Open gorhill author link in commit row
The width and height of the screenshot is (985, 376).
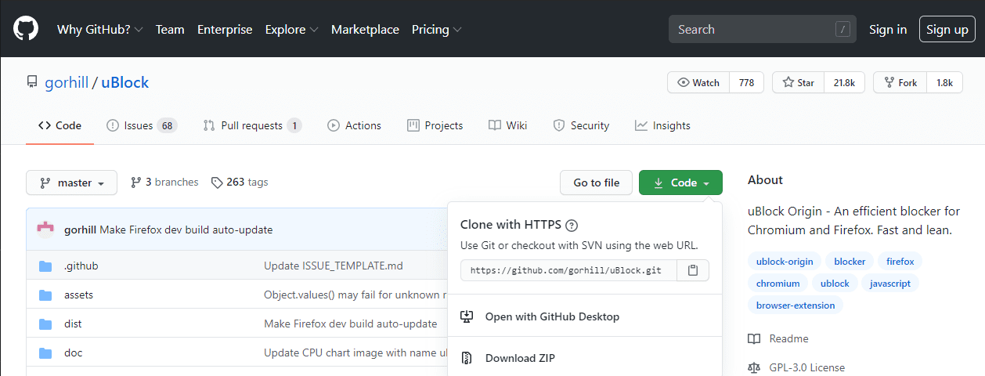point(80,230)
